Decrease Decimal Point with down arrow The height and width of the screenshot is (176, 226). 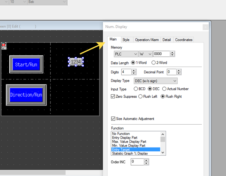pyautogui.click(x=175, y=73)
